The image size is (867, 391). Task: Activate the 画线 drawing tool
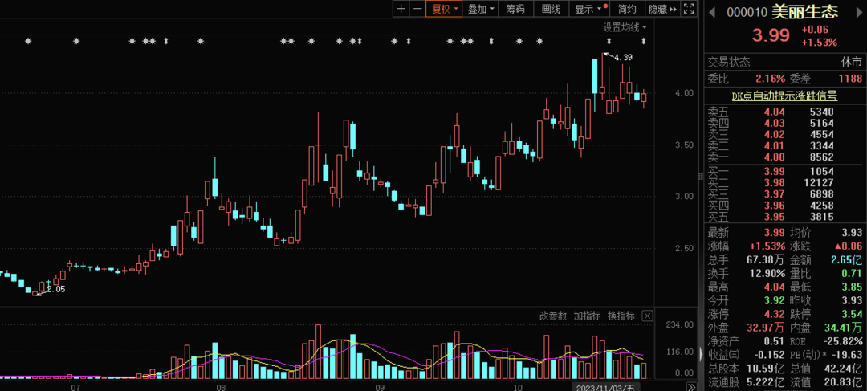point(551,9)
